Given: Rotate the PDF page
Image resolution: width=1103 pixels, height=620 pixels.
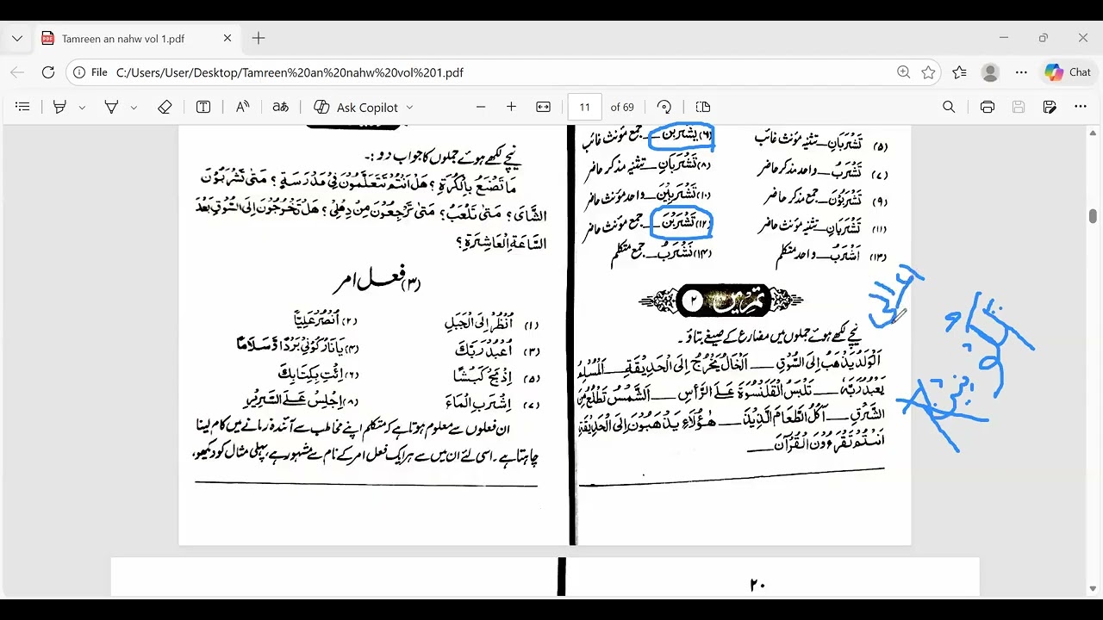Looking at the screenshot, I should point(664,107).
